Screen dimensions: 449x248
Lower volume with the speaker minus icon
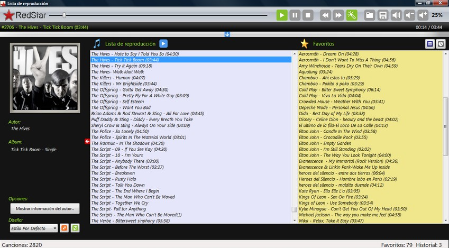[x=409, y=15]
